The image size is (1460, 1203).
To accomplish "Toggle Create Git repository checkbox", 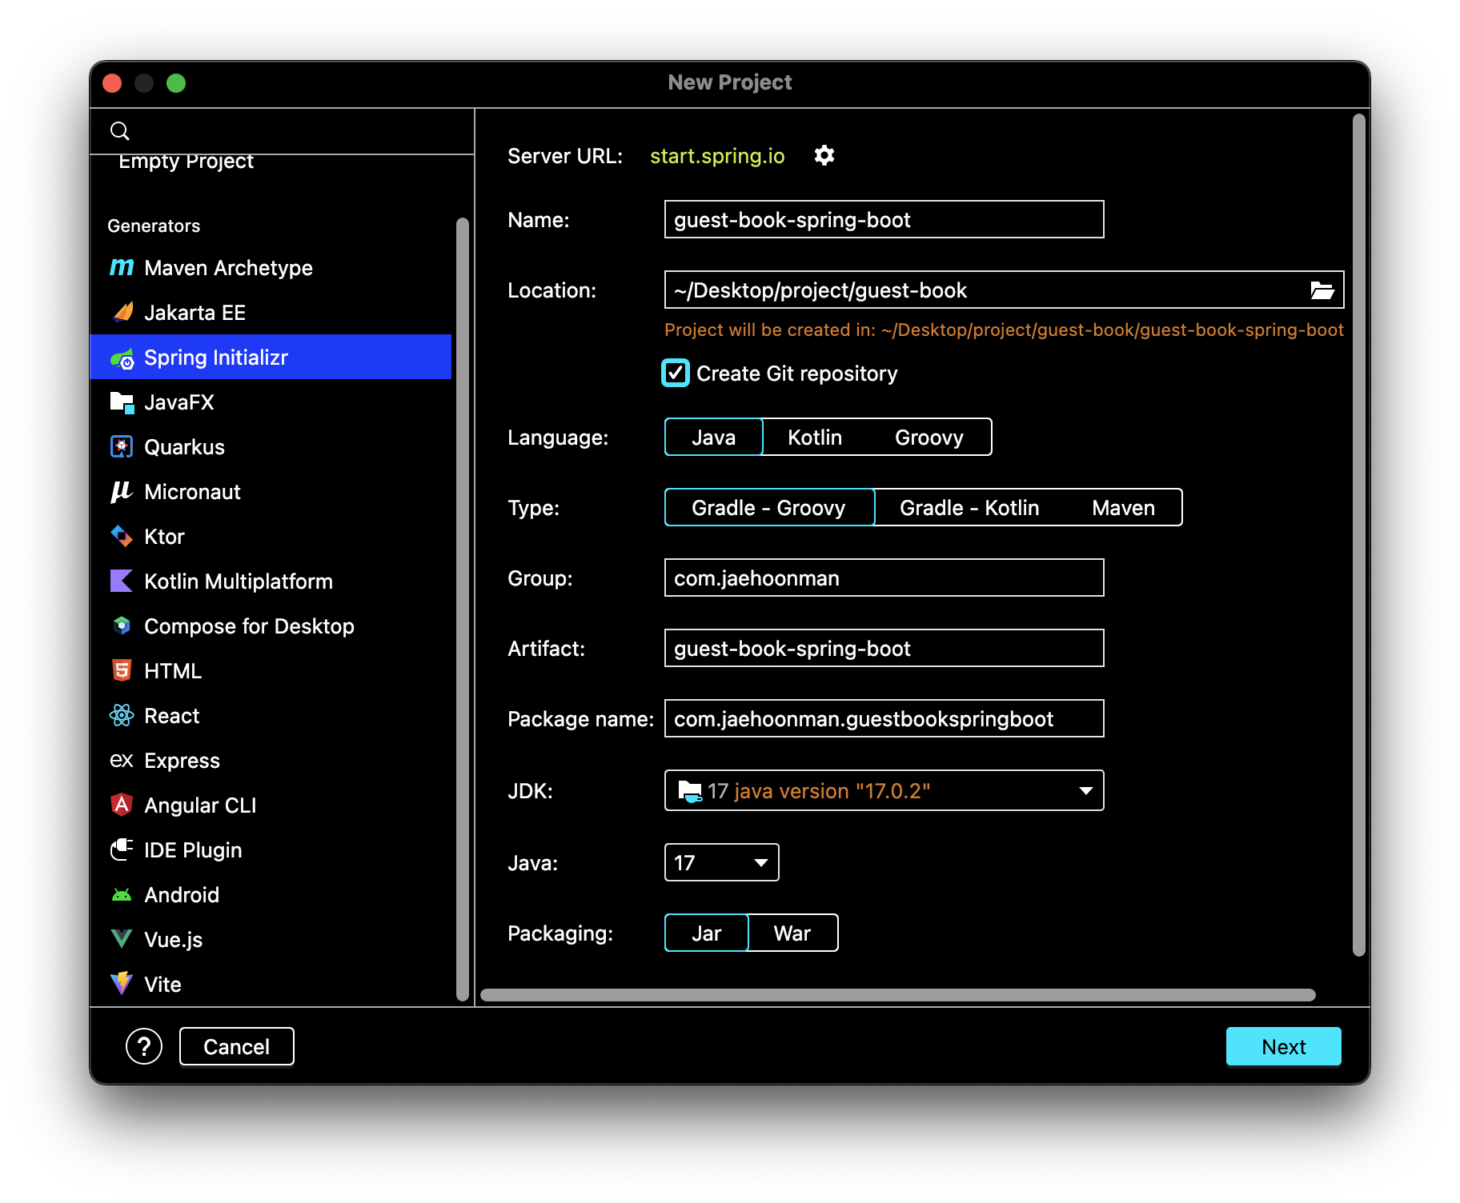I will tap(676, 374).
